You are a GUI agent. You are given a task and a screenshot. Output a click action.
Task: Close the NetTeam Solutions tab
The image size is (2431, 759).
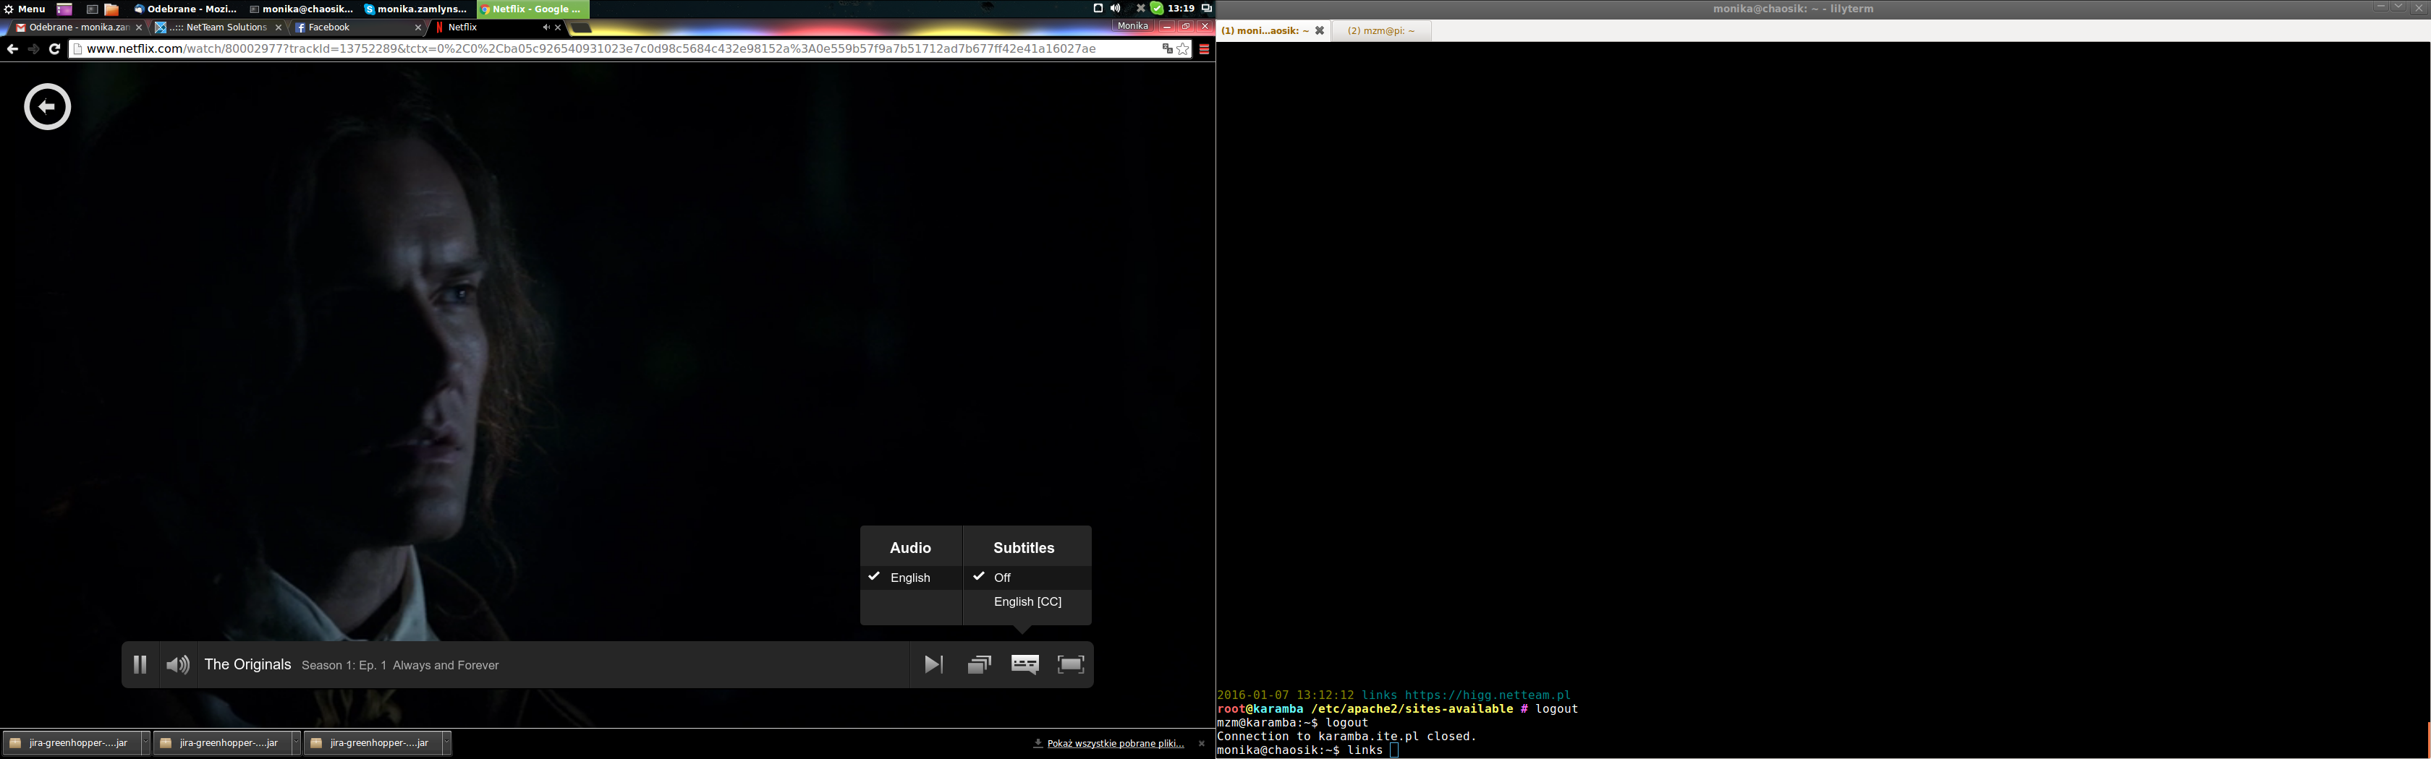[279, 27]
